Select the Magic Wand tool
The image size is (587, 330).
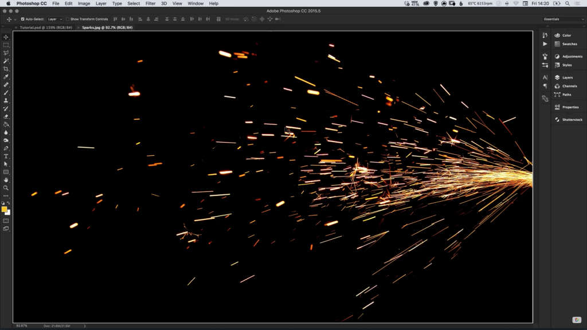pyautogui.click(x=6, y=61)
